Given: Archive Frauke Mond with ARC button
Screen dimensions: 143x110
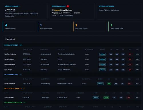Looking at the screenshot, I should pyautogui.click(x=137, y=64).
